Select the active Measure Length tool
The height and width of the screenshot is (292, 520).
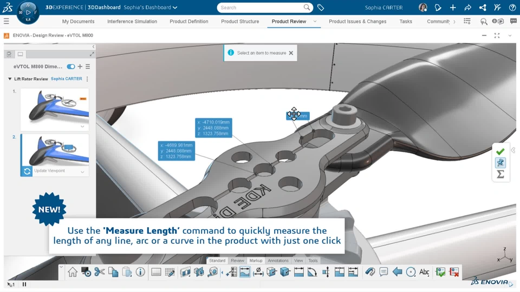coord(245,272)
